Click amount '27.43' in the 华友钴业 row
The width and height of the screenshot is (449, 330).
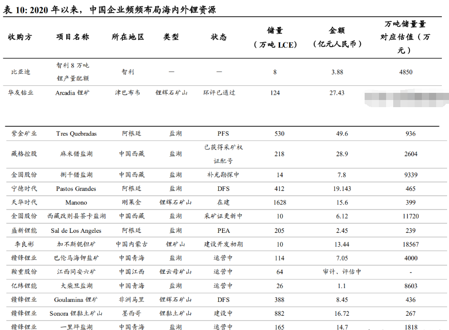coord(337,93)
